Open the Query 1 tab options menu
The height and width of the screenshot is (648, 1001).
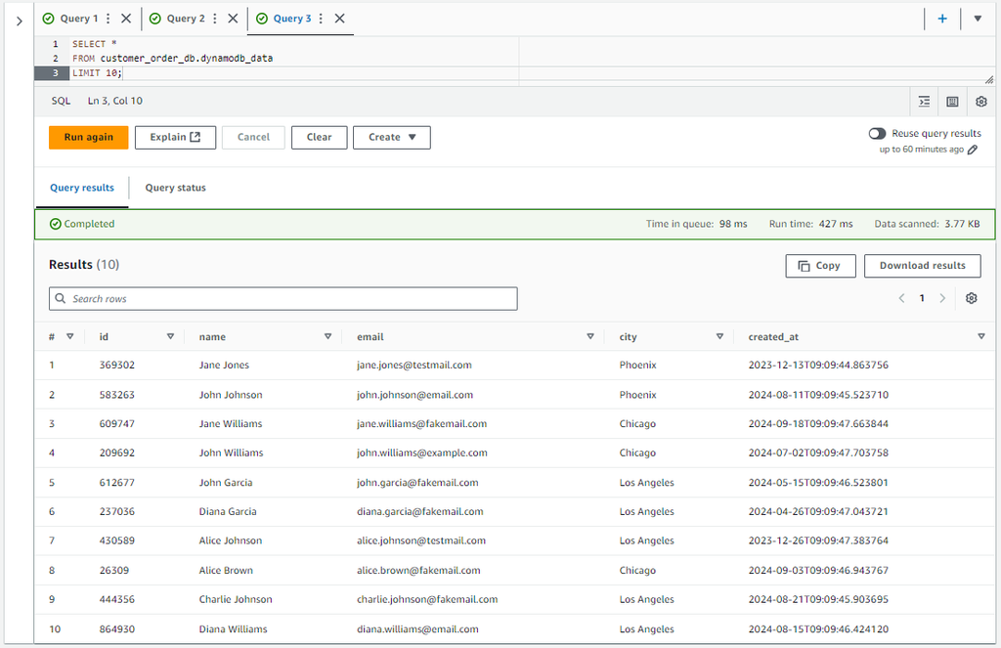pyautogui.click(x=109, y=19)
